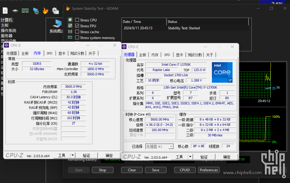Screen dimensions: 290x183
Task: Expand the 已选择 处理器 #1 combo box
Action: pyautogui.click(x=159, y=146)
